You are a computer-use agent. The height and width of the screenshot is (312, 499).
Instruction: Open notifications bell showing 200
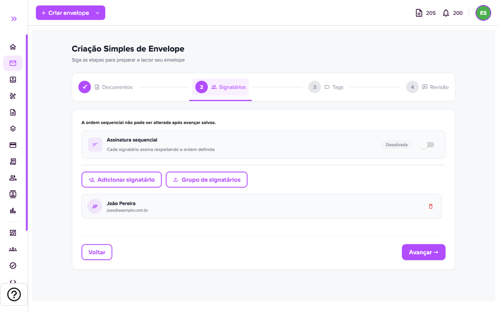point(453,13)
